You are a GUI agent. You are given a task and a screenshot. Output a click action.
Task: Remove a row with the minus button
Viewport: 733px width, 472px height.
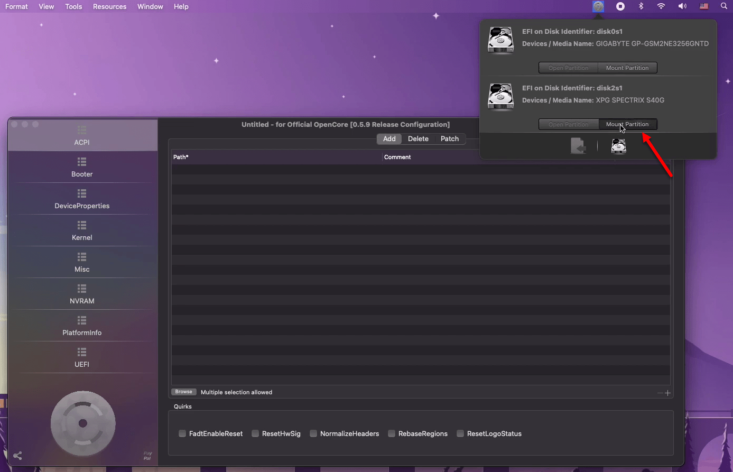click(660, 393)
